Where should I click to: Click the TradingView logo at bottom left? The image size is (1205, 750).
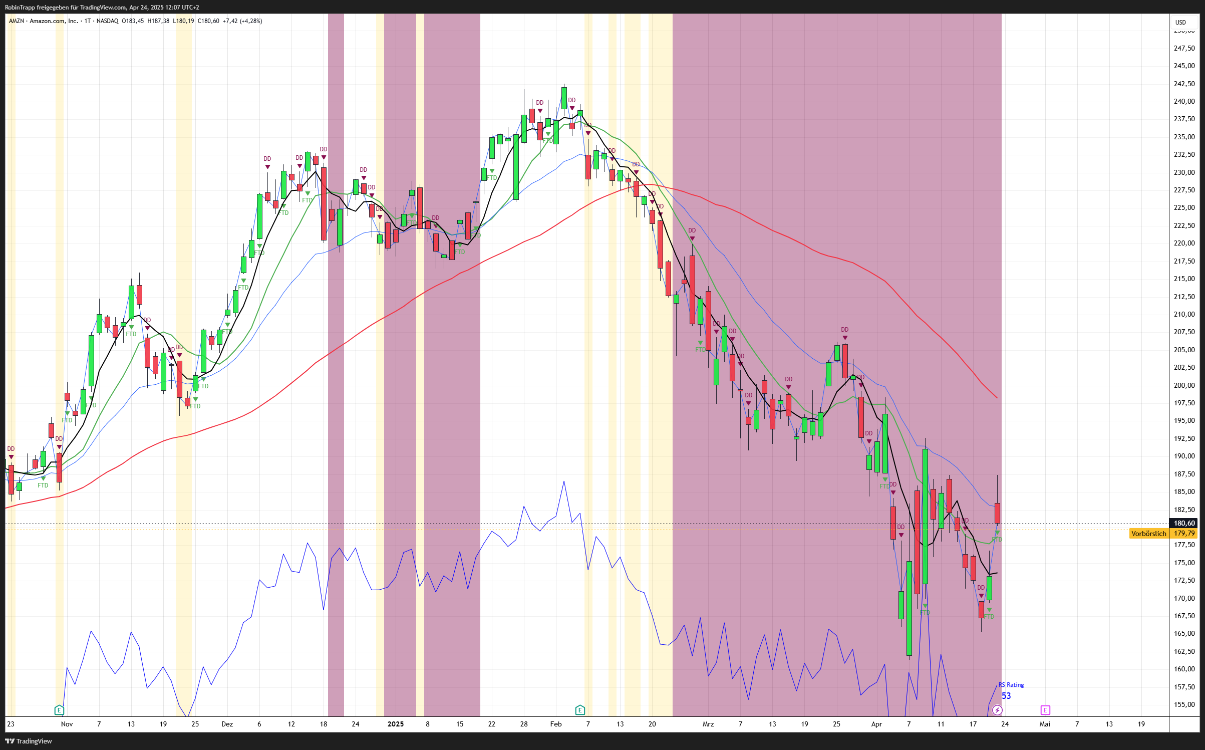(29, 741)
